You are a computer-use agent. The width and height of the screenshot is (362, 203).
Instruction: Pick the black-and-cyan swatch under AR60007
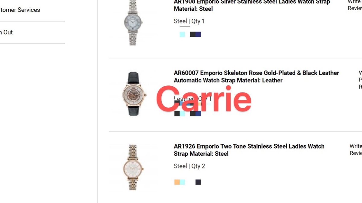point(179,113)
